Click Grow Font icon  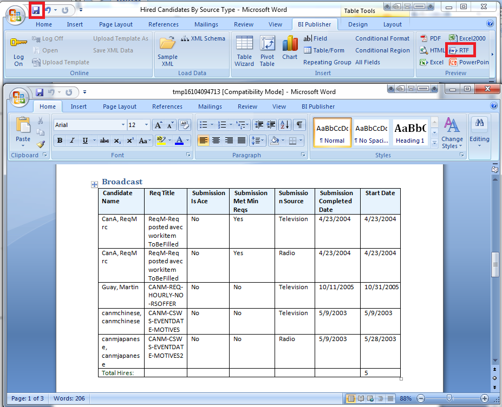159,125
